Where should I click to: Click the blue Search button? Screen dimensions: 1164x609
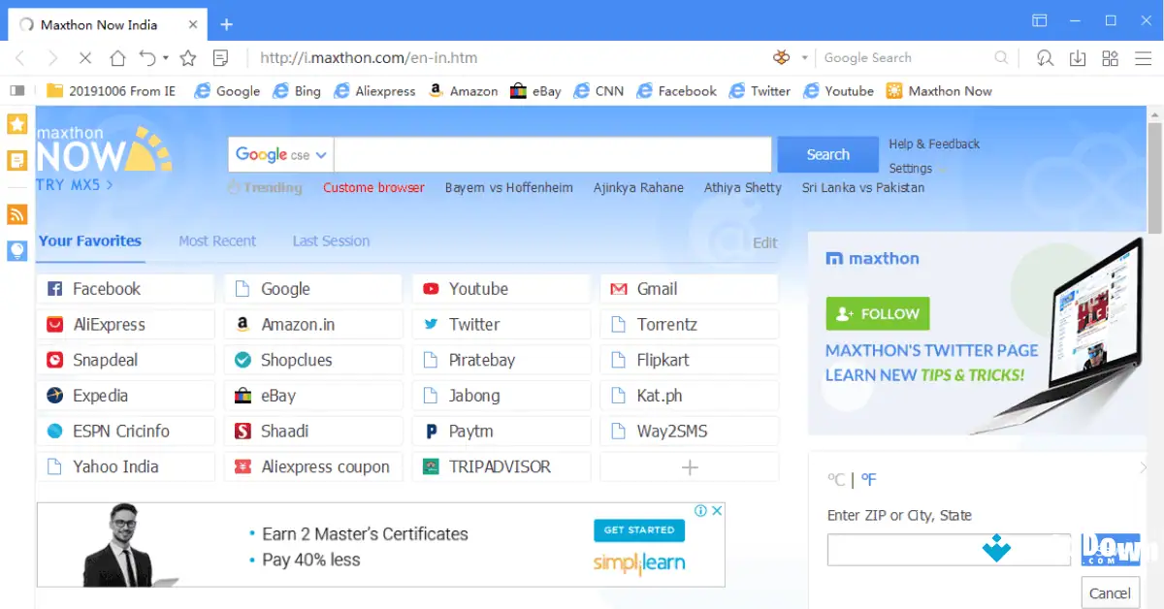pyautogui.click(x=826, y=153)
